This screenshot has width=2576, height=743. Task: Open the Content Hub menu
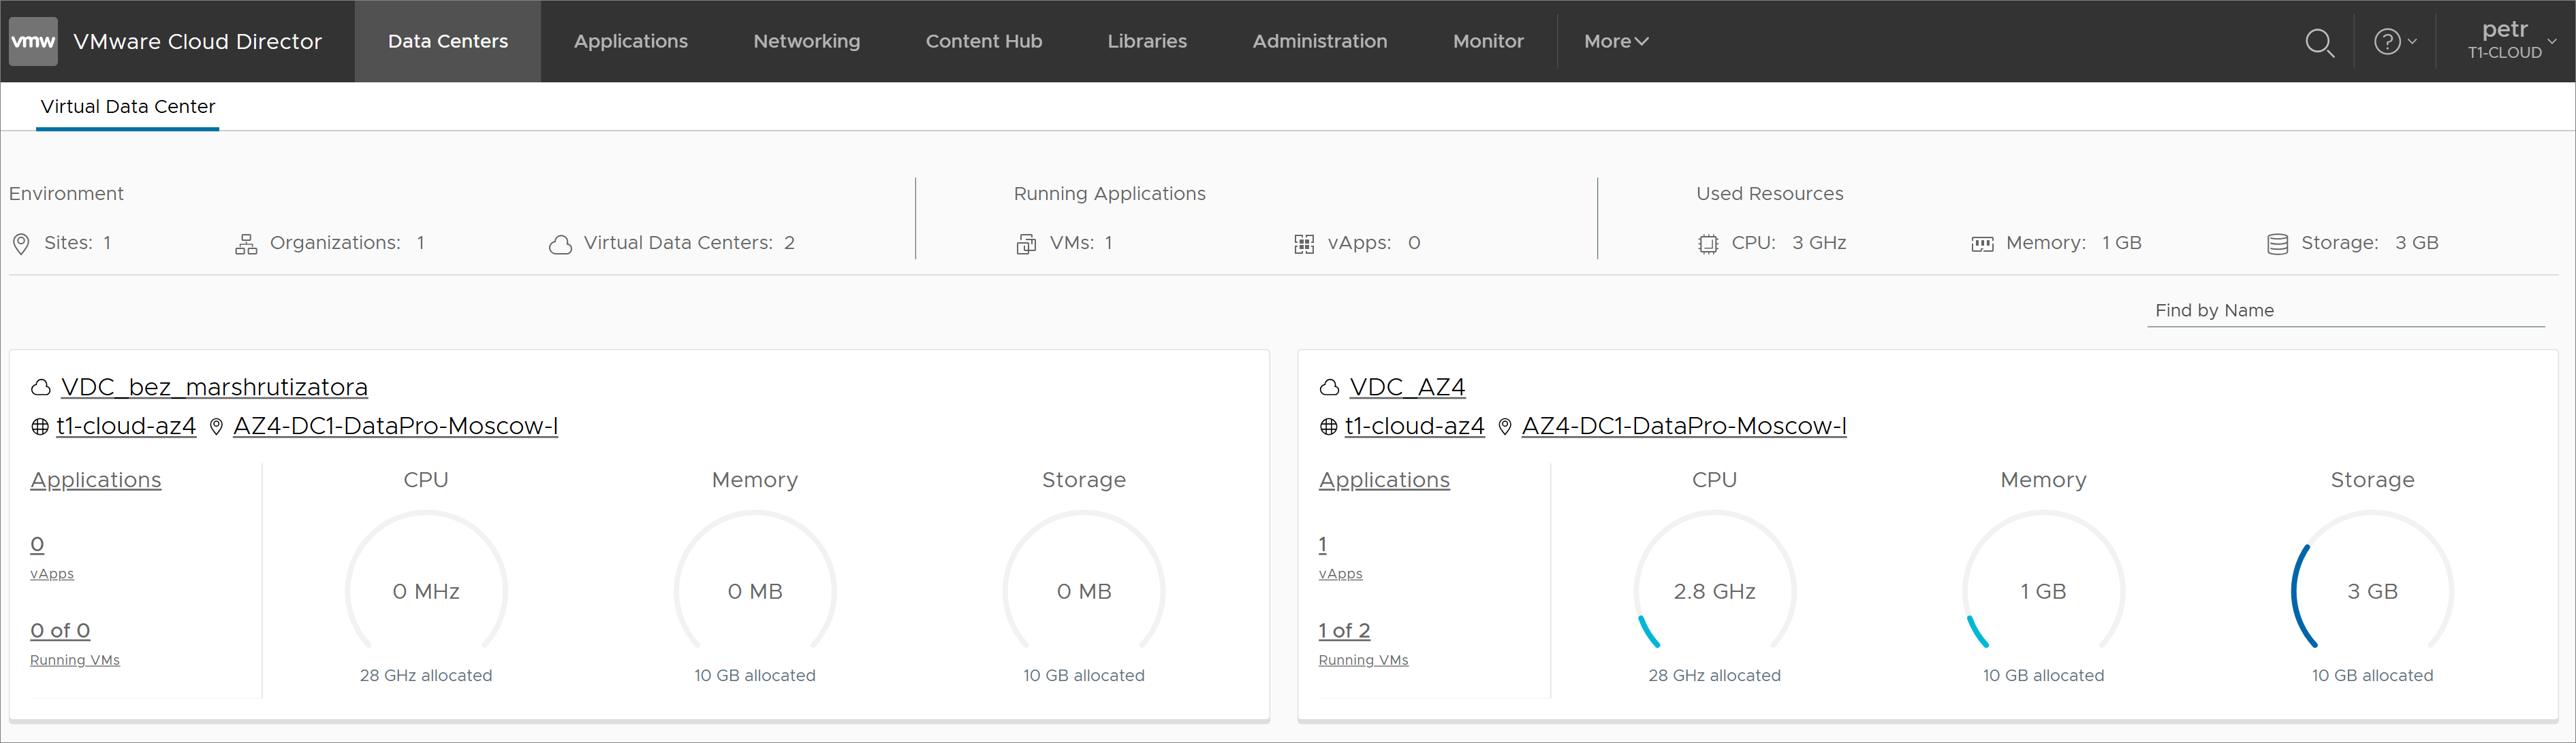click(984, 41)
